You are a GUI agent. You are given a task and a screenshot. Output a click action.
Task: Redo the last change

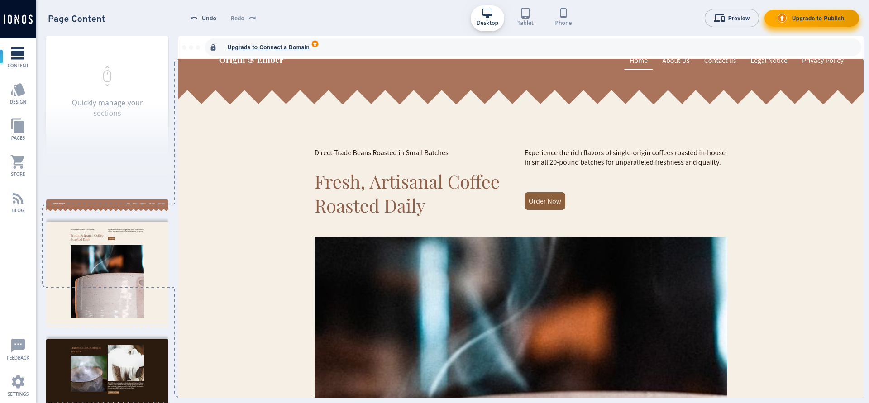243,19
